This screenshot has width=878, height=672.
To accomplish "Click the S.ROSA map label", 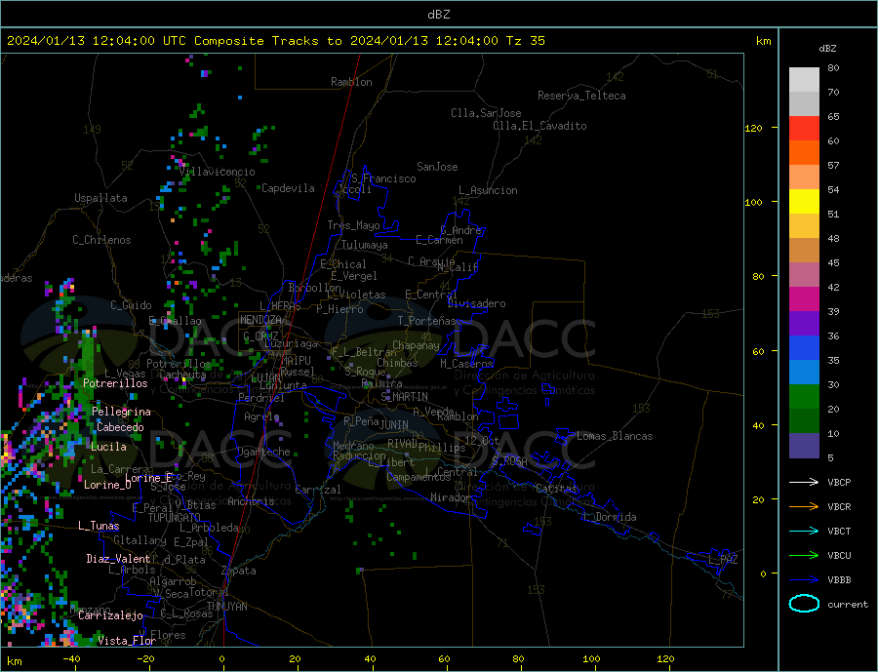I will click(509, 460).
